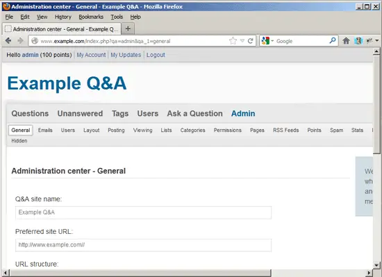382x277 pixels.
Task: Click the admin username link
Action: [30, 55]
